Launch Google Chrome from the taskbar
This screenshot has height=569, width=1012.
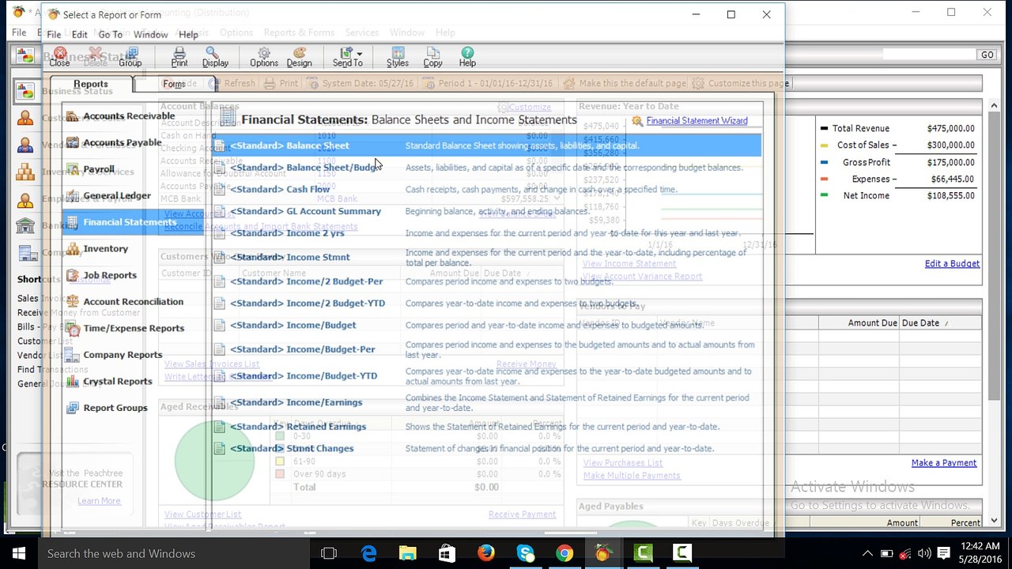564,553
